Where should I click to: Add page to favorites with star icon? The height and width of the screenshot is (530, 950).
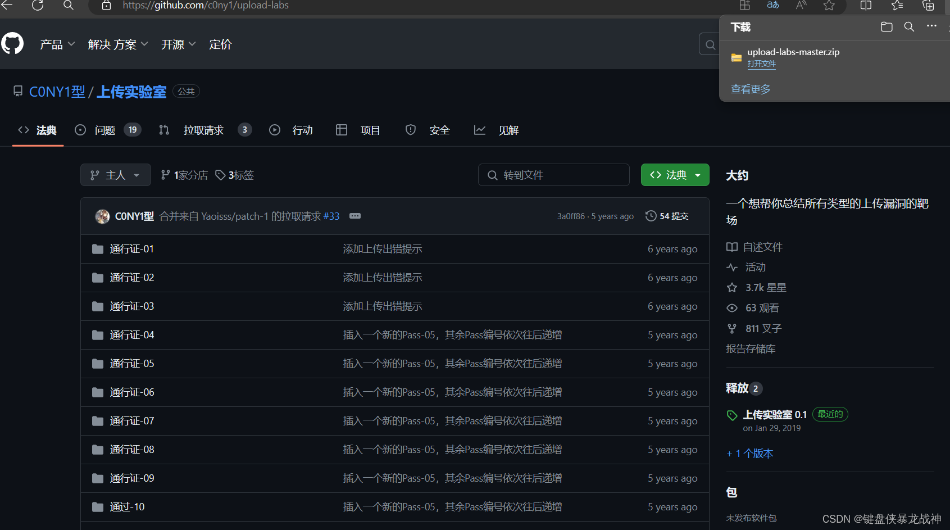pos(829,6)
